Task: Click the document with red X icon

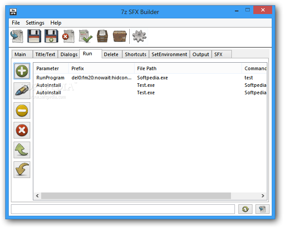Action: (68, 36)
